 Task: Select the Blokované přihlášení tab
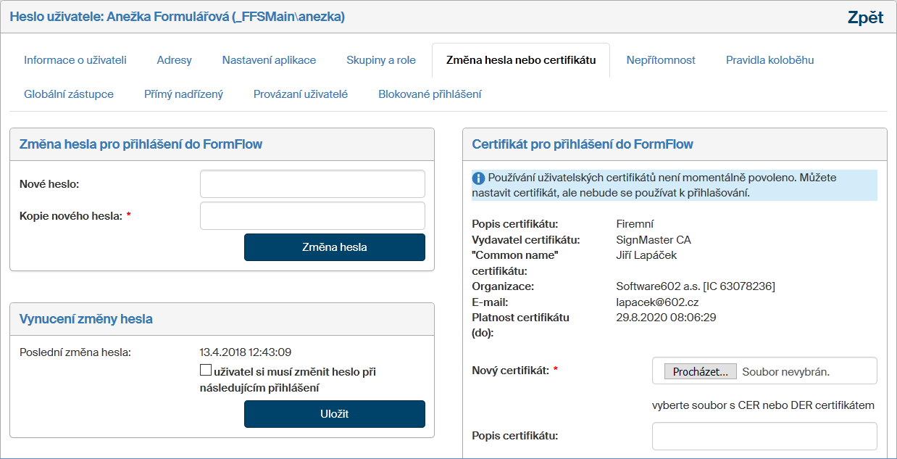point(430,94)
